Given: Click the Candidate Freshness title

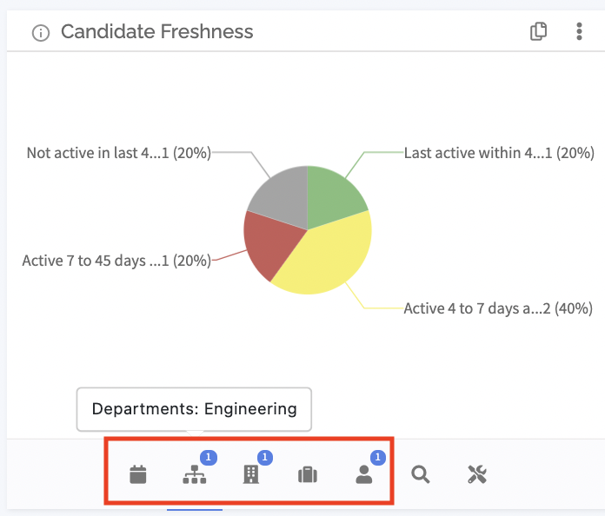Looking at the screenshot, I should (x=157, y=31).
